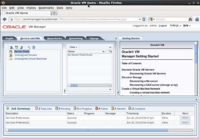Click the Unassigned Virtual Machines folder icon
The height and width of the screenshot is (139, 200).
click(x=11, y=59)
